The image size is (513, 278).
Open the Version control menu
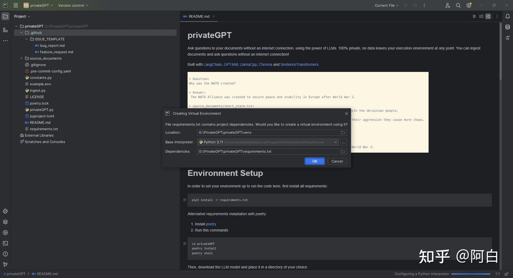(x=73, y=5)
